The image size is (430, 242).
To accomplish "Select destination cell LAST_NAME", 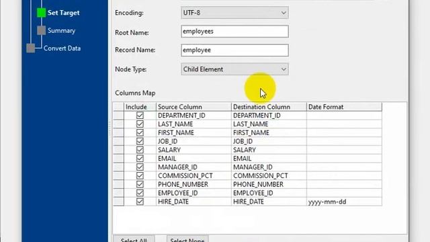I will point(269,124).
